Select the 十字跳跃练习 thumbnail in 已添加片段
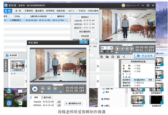This screenshot has height=115, width=168. click(x=17, y=66)
